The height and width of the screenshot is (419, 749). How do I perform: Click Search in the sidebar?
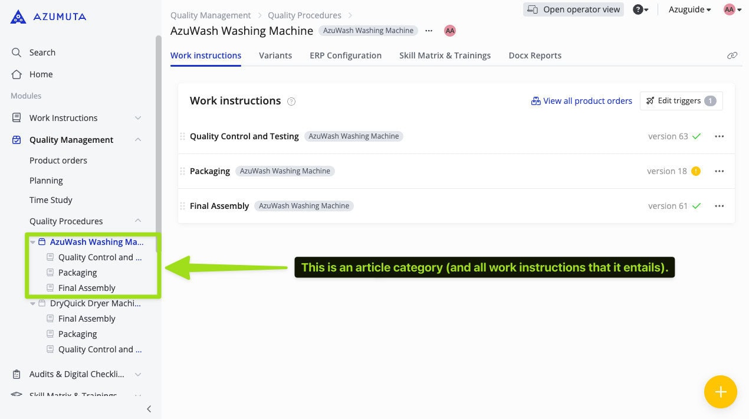(42, 53)
